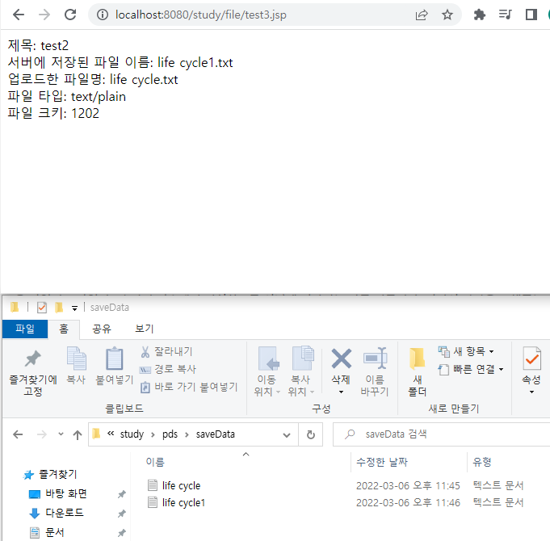The height and width of the screenshot is (541, 550).
Task: Open the 파일 ribbon tab
Action: (x=25, y=329)
